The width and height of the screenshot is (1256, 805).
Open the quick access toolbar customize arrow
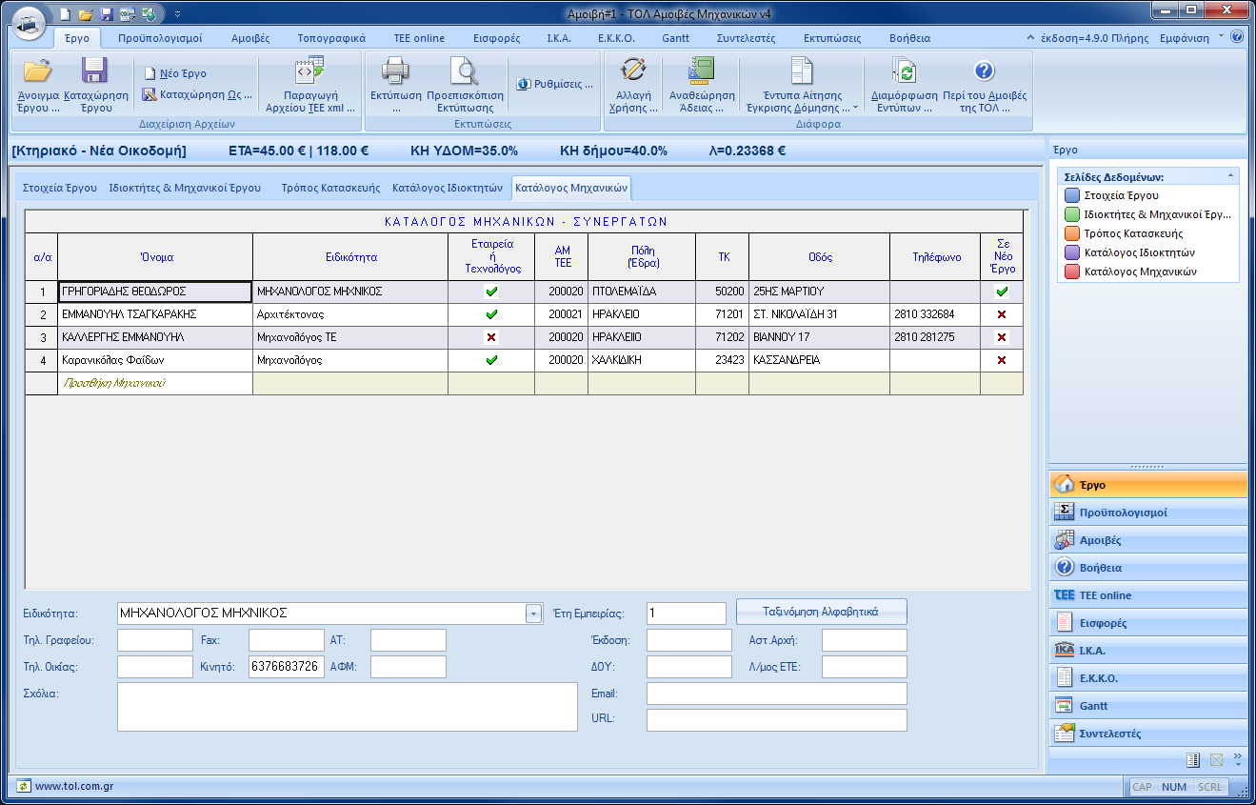coord(177,13)
